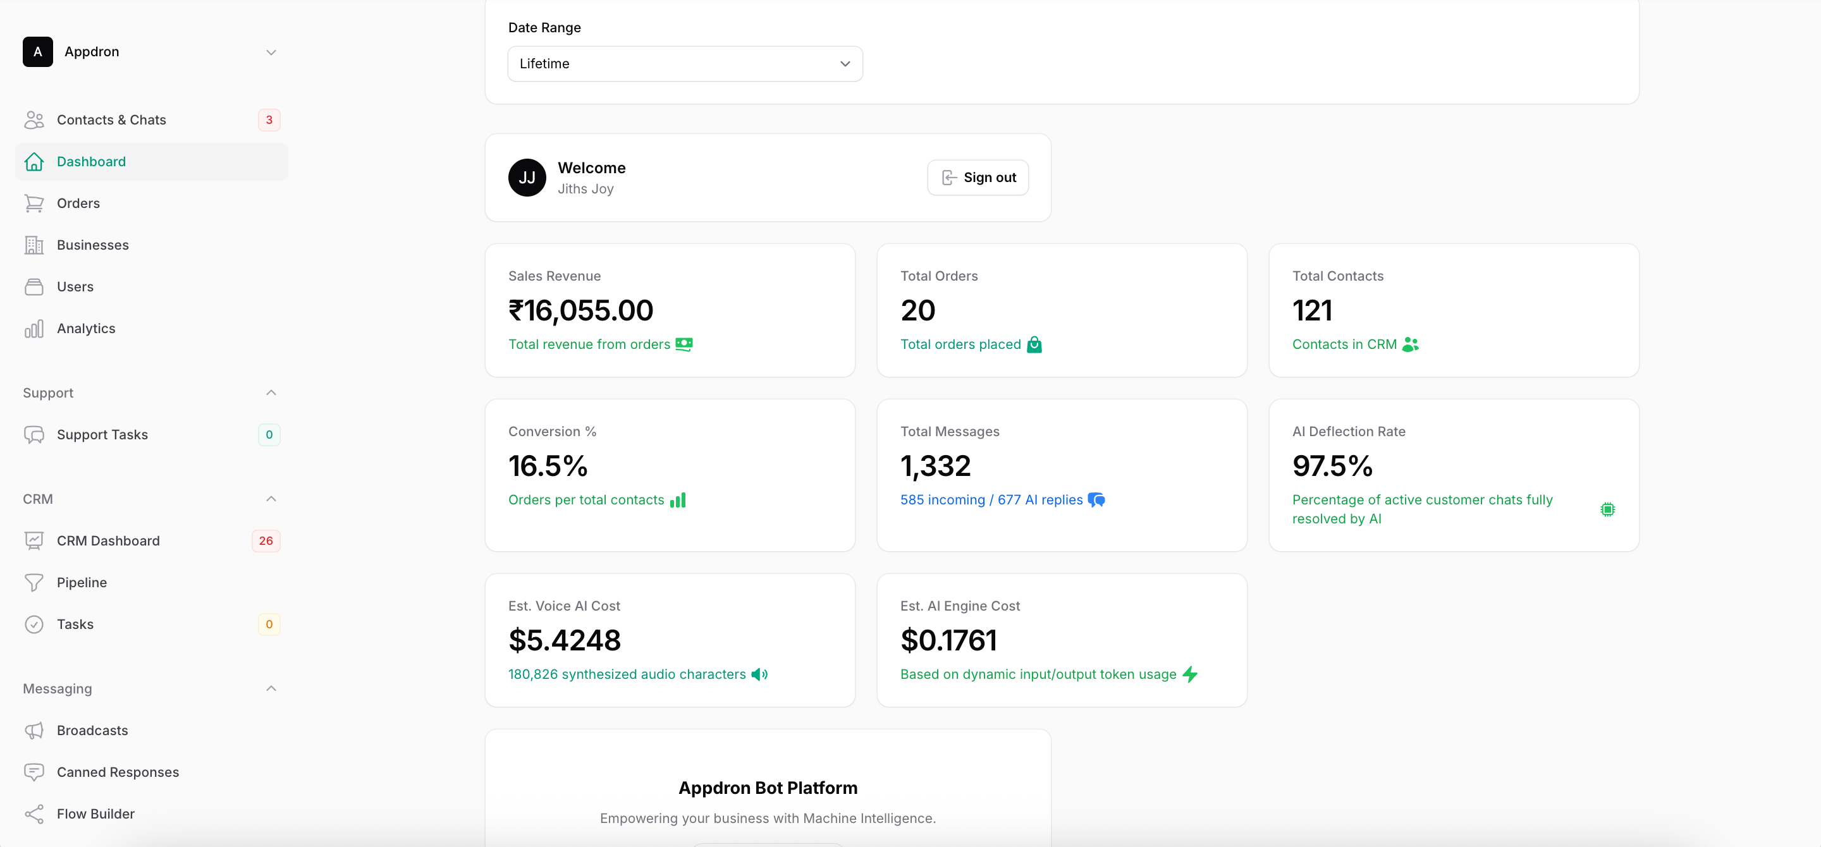
Task: Collapse the Messaging section chevron
Action: [x=271, y=688]
